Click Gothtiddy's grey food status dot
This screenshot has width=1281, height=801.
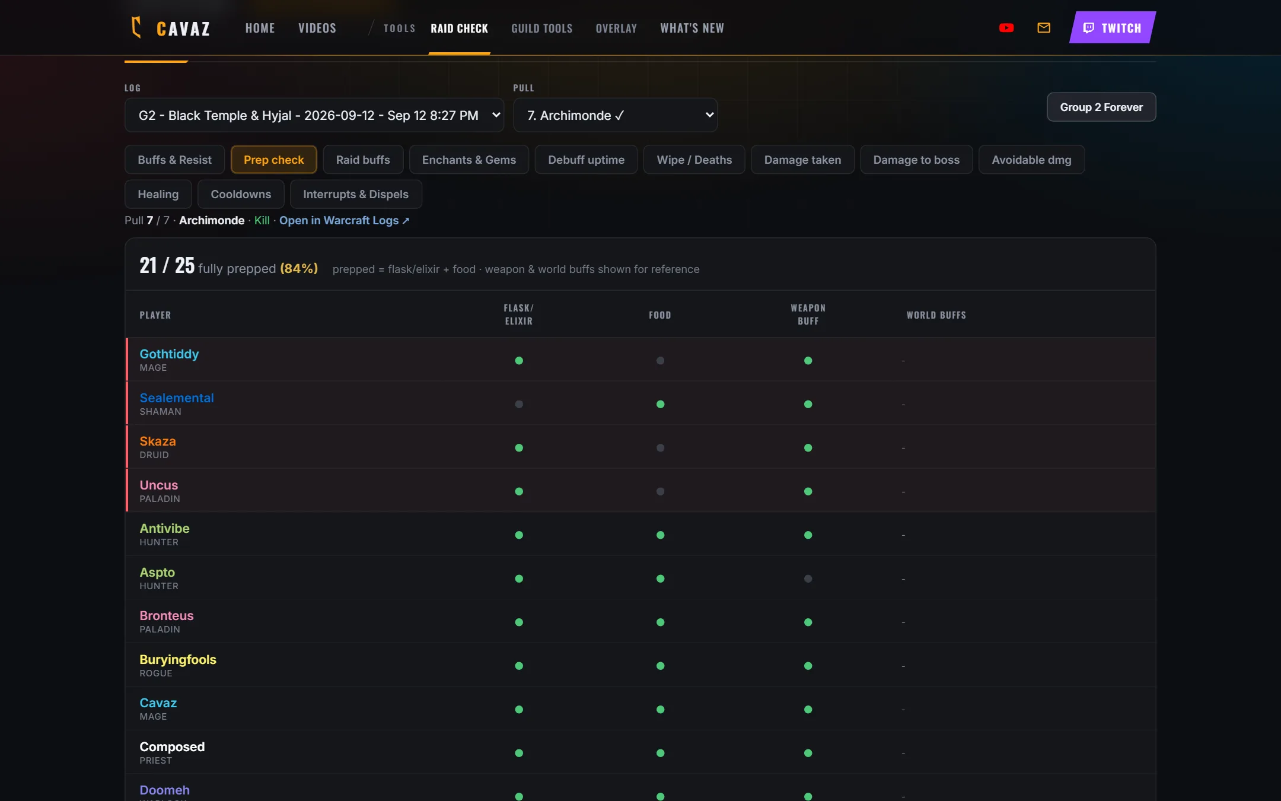point(660,361)
